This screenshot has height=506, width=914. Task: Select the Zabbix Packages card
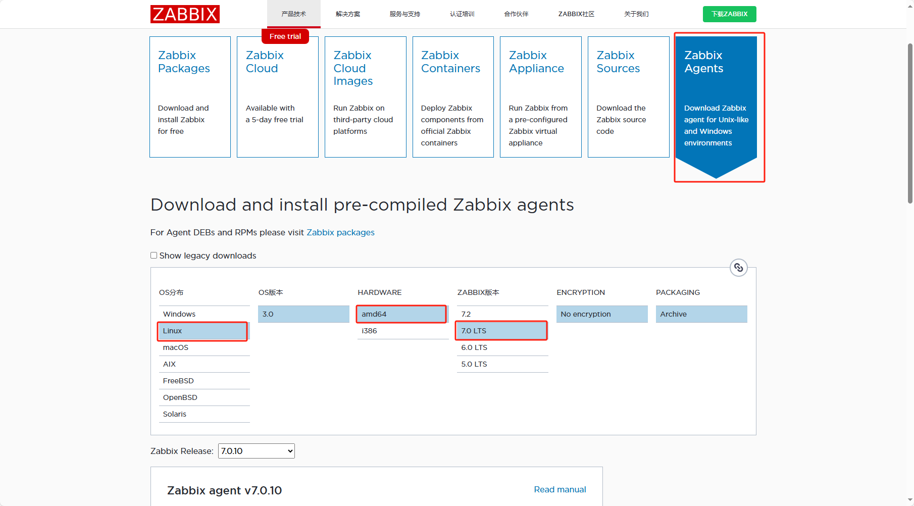point(190,97)
